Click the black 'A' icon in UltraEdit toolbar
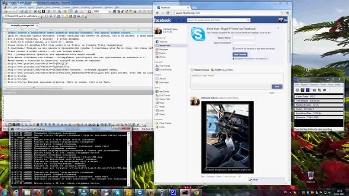The image size is (349, 196). [x=44, y=11]
